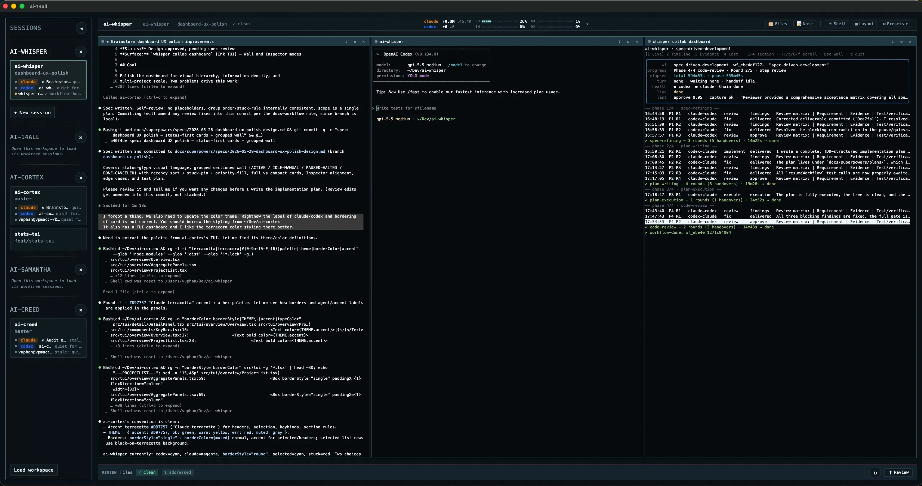
Task: Click the refresh icon in the review bar
Action: pyautogui.click(x=875, y=473)
